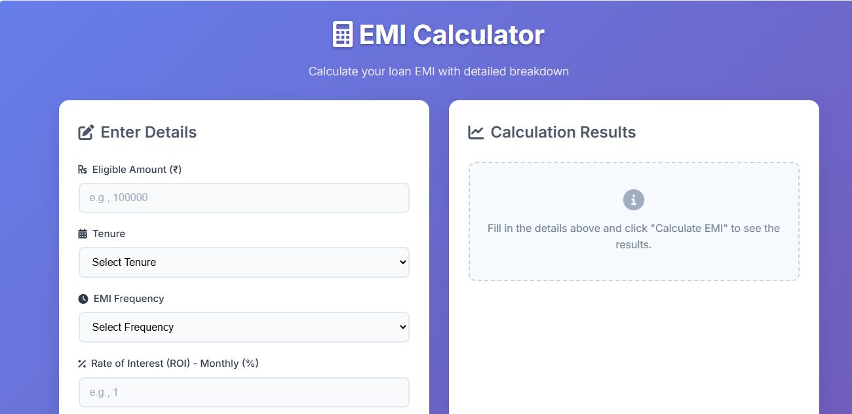Click the EMI Calculator heading text
Screen dimensions: 852x414
click(451, 35)
